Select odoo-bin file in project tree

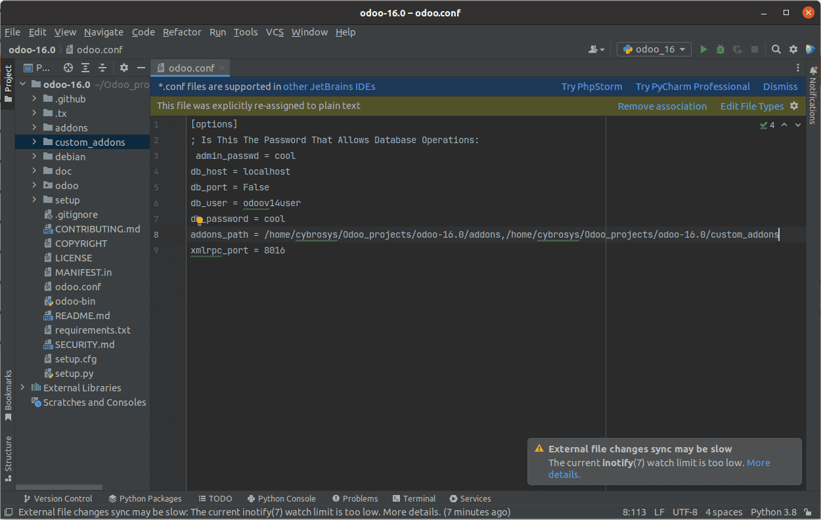[x=75, y=301]
